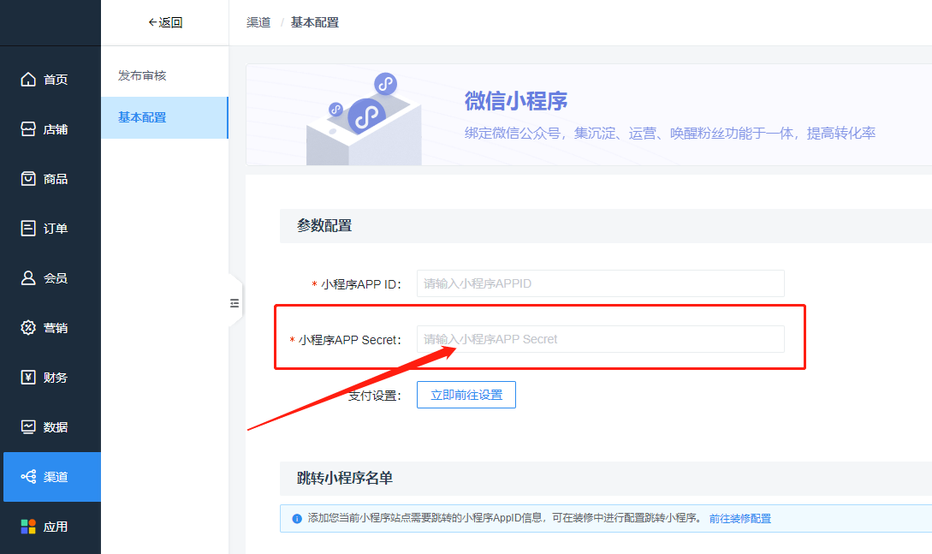
Task: Click the channel (渠道) share icon
Action: coord(28,477)
